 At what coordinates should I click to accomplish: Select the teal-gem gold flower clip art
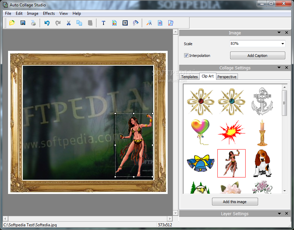pos(232,101)
